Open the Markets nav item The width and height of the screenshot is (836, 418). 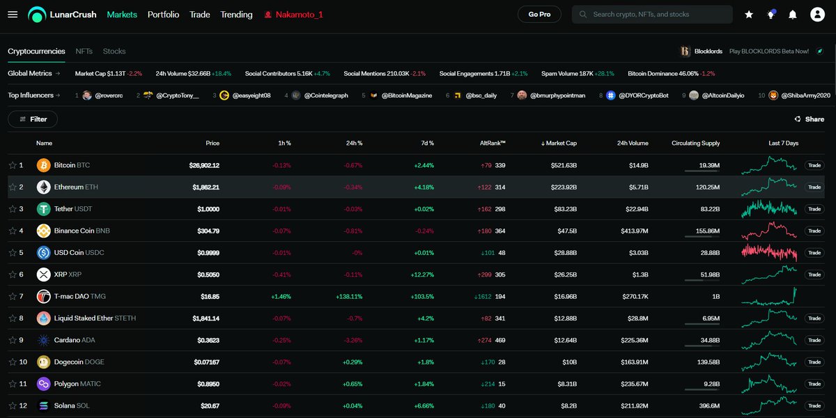pos(122,14)
